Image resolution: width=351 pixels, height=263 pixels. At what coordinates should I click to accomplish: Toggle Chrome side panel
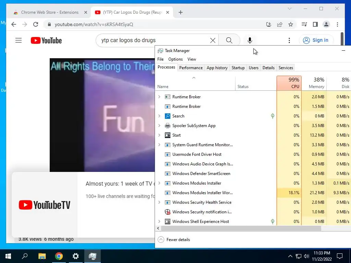(315, 24)
